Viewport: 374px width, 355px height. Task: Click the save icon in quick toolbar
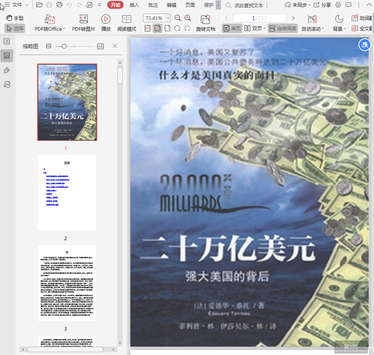tap(49, 5)
